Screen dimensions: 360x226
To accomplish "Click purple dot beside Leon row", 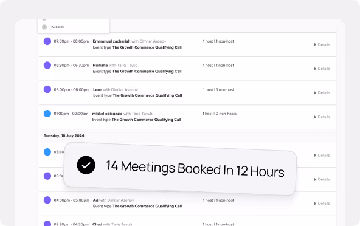I will [x=47, y=89].
